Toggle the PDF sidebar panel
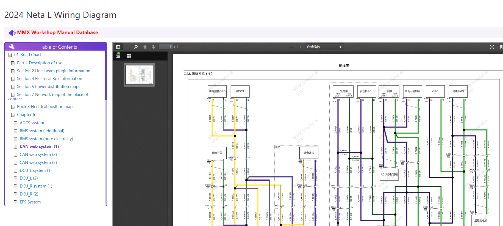 click(118, 47)
